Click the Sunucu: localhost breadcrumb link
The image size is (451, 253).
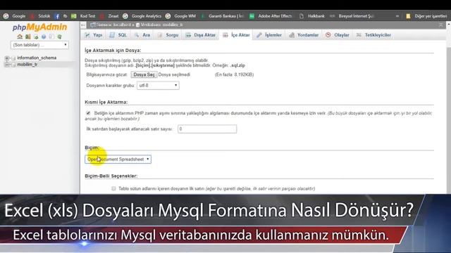[x=113, y=25]
